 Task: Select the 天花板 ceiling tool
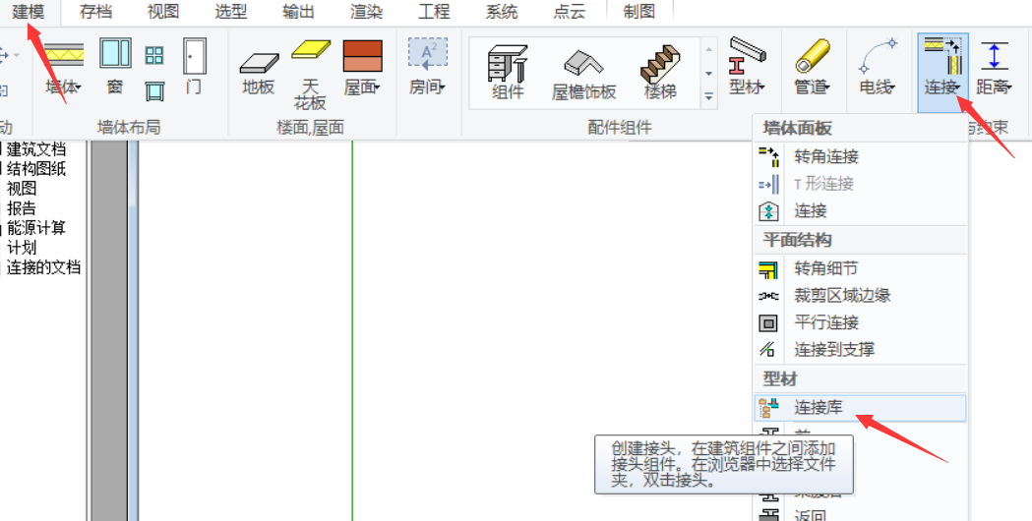click(x=310, y=74)
